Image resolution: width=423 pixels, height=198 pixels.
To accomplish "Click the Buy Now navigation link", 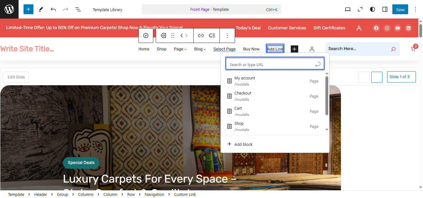I will point(251,49).
